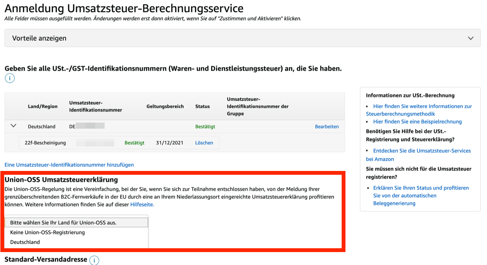Viewport: 487px width, 265px height.
Task: Click Bearbeiten for the Deutschland VAT number
Action: click(x=326, y=126)
